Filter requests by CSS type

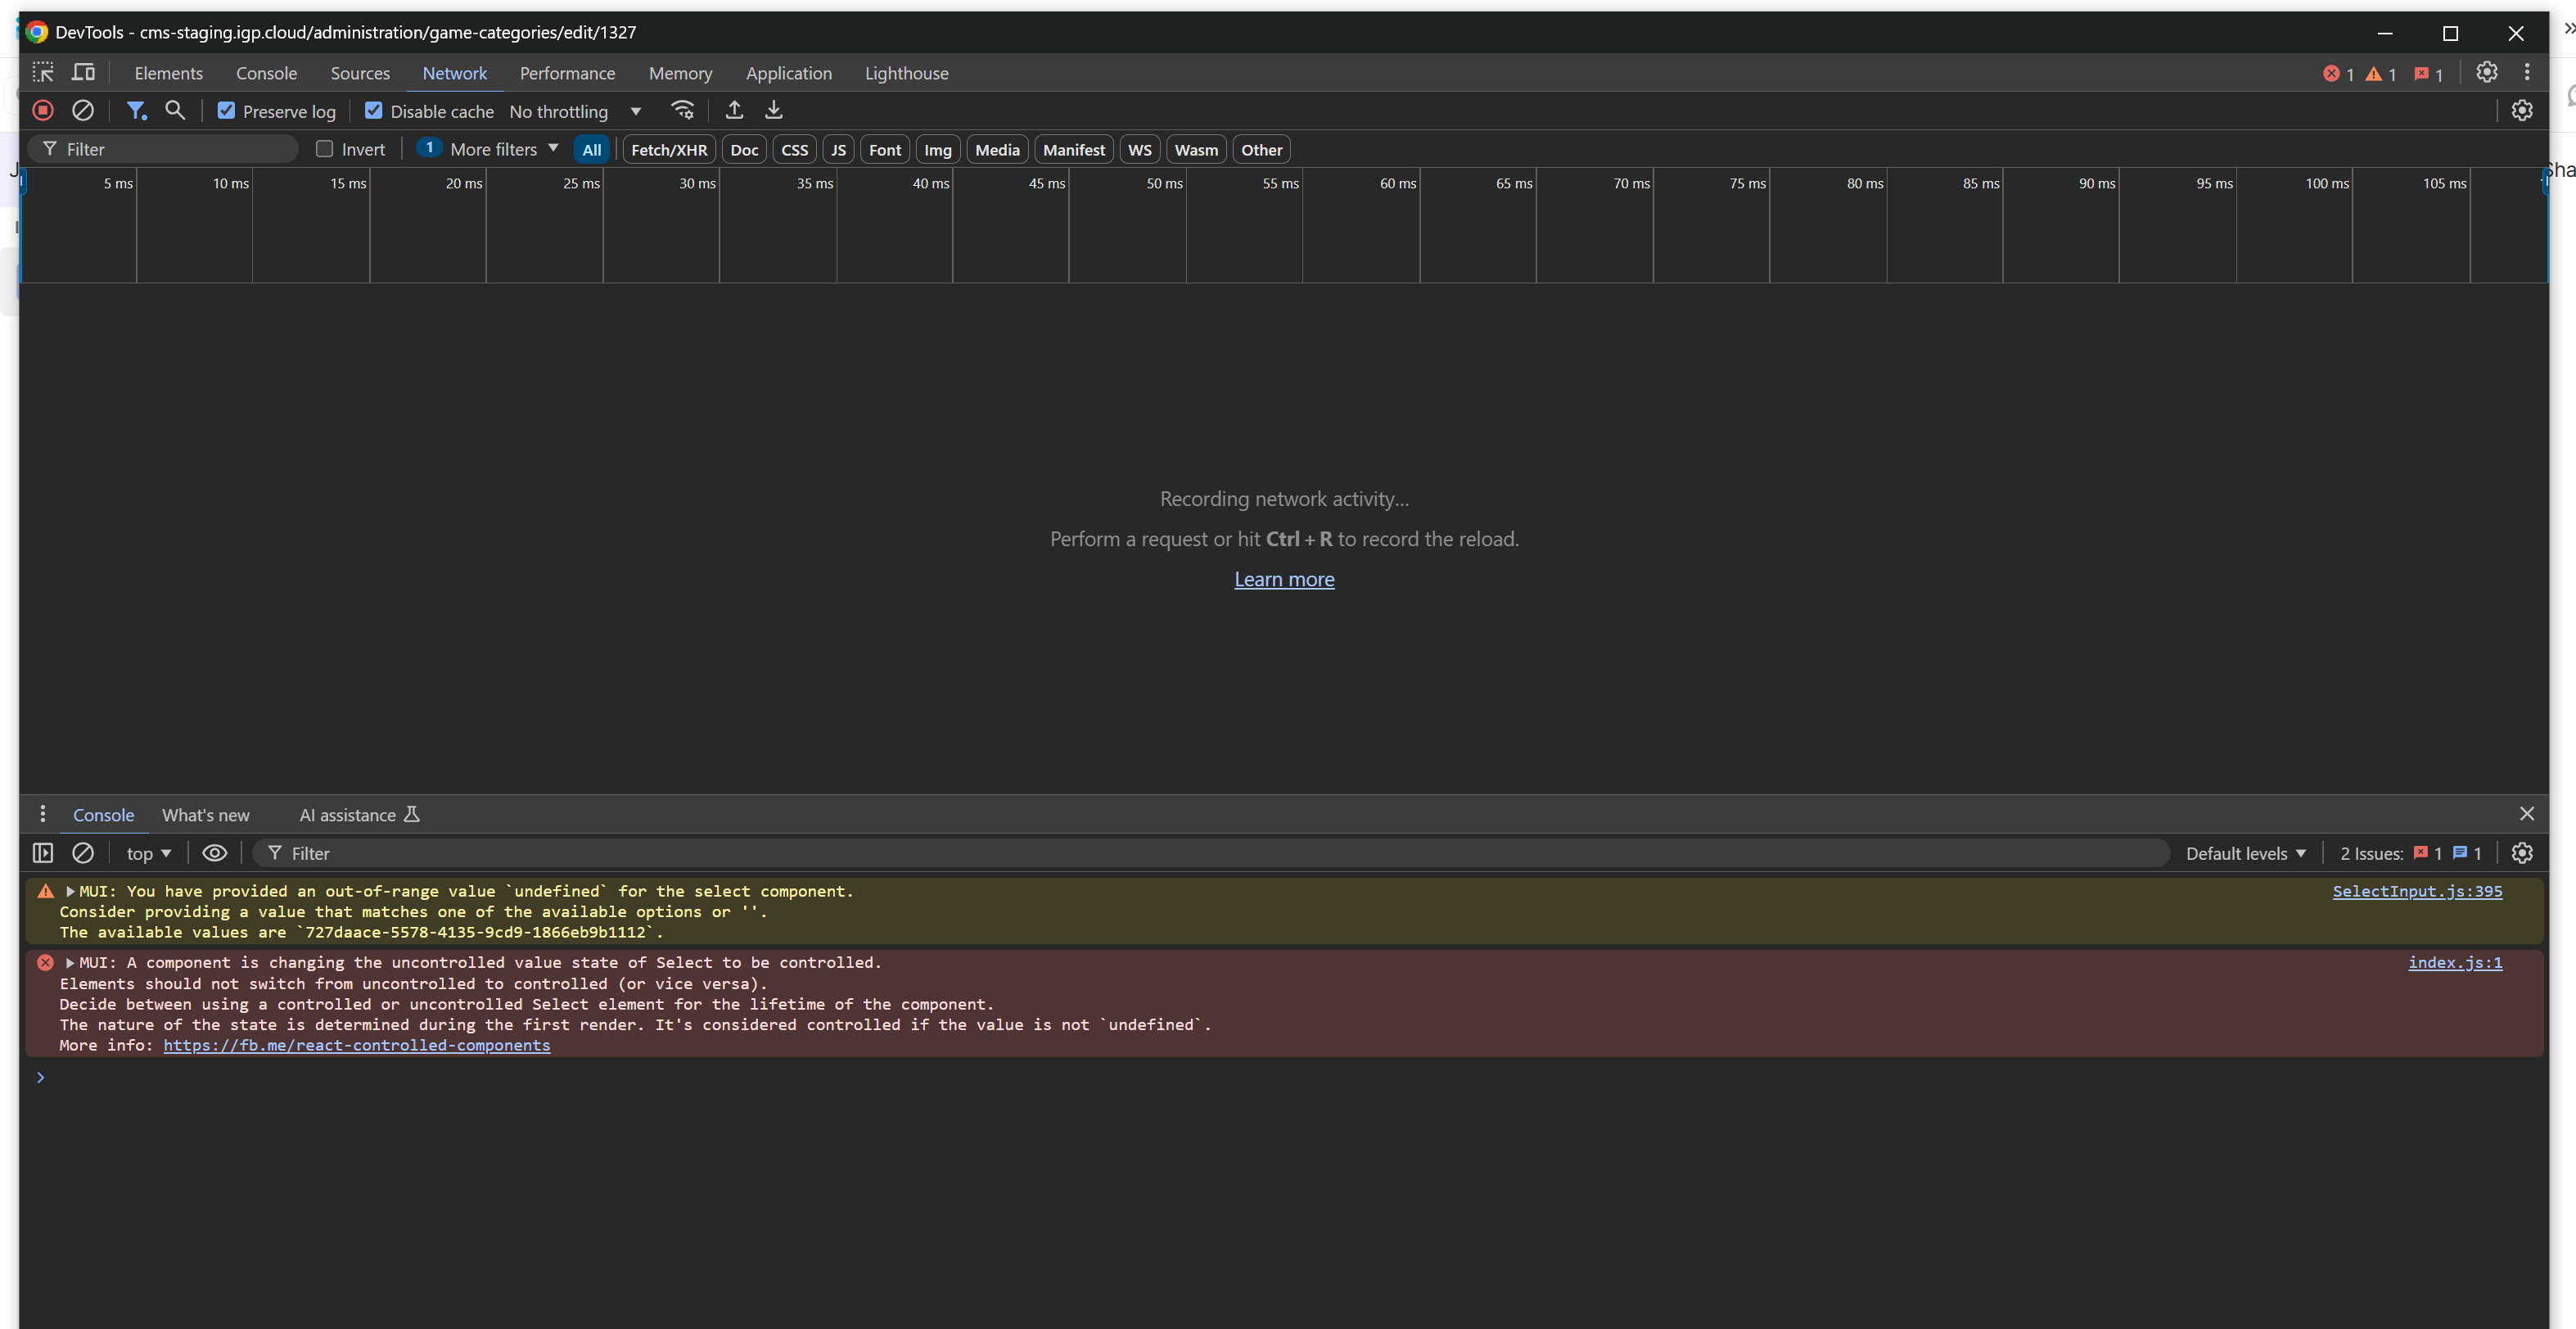click(x=794, y=149)
